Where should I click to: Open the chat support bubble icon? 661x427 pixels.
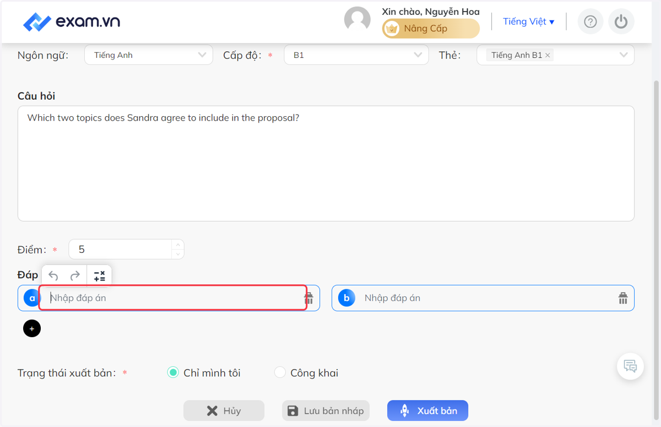click(x=630, y=366)
